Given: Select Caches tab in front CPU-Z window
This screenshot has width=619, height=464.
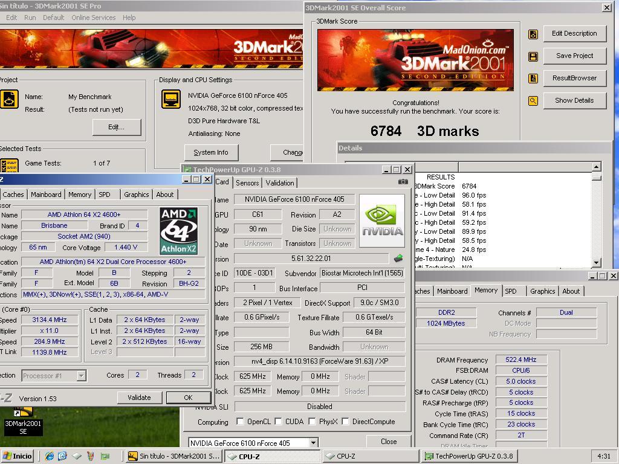Looking at the screenshot, I should (13, 195).
